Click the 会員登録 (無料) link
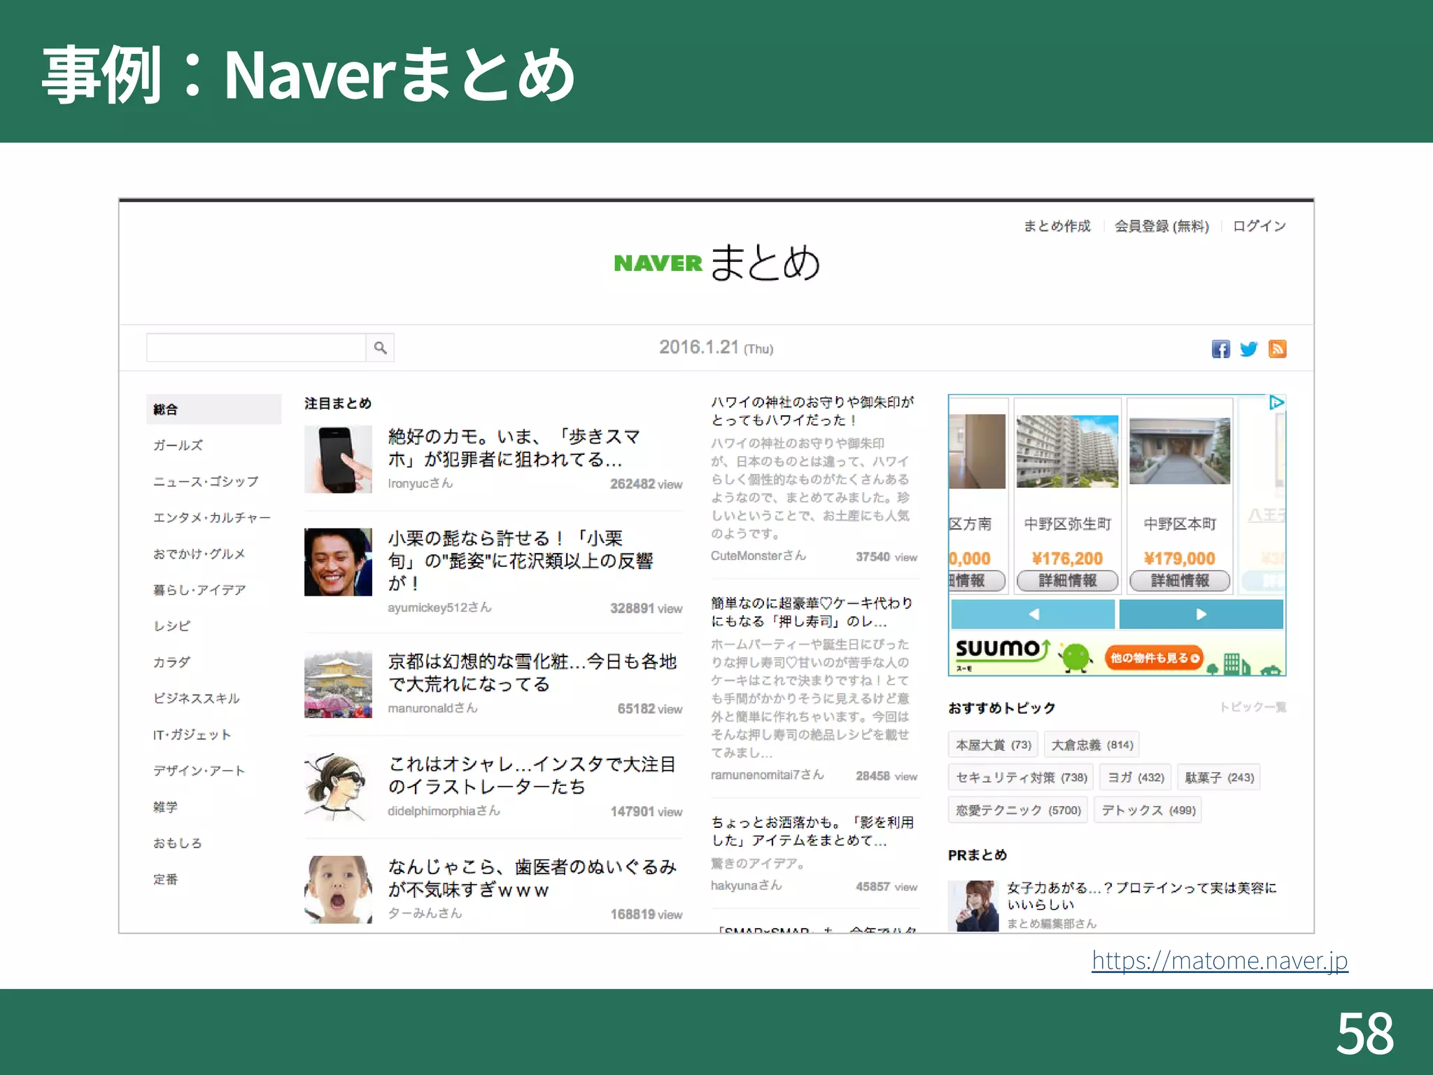The height and width of the screenshot is (1075, 1433). (x=1162, y=226)
